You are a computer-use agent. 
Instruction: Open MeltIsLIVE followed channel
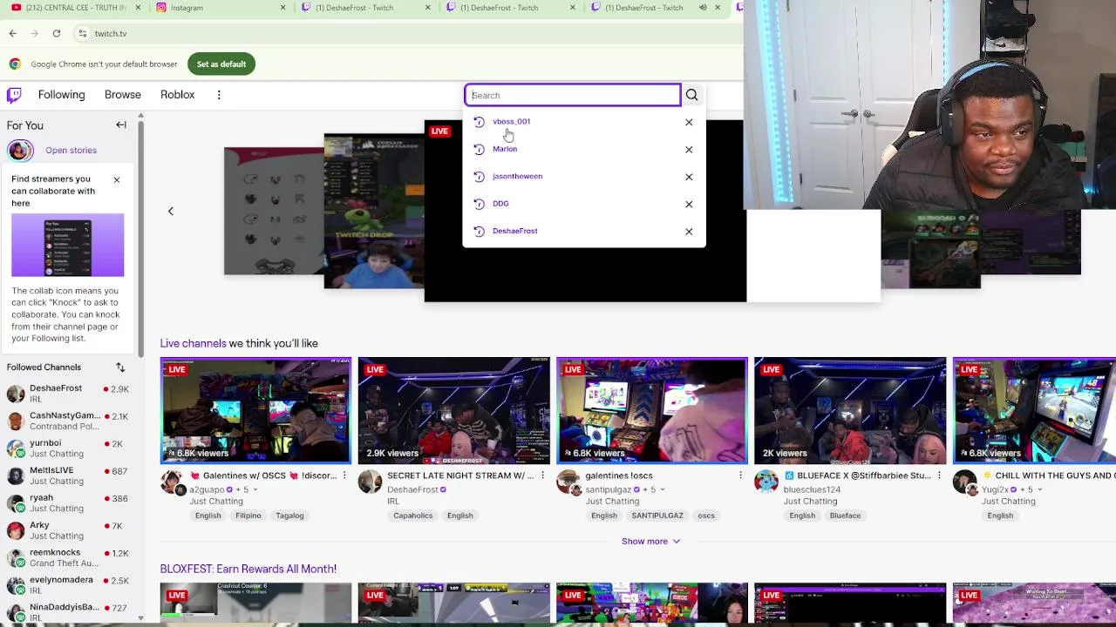coord(68,475)
